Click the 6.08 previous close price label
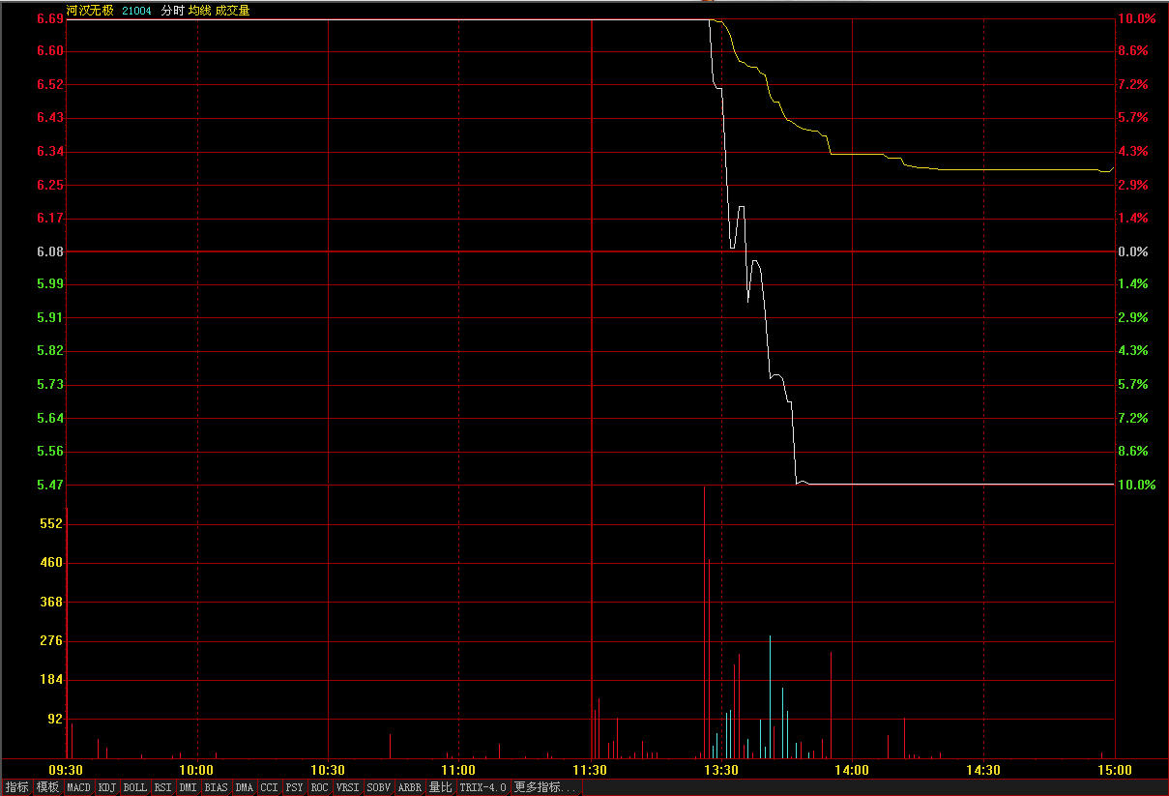Viewport: 1169px width, 796px height. point(50,251)
